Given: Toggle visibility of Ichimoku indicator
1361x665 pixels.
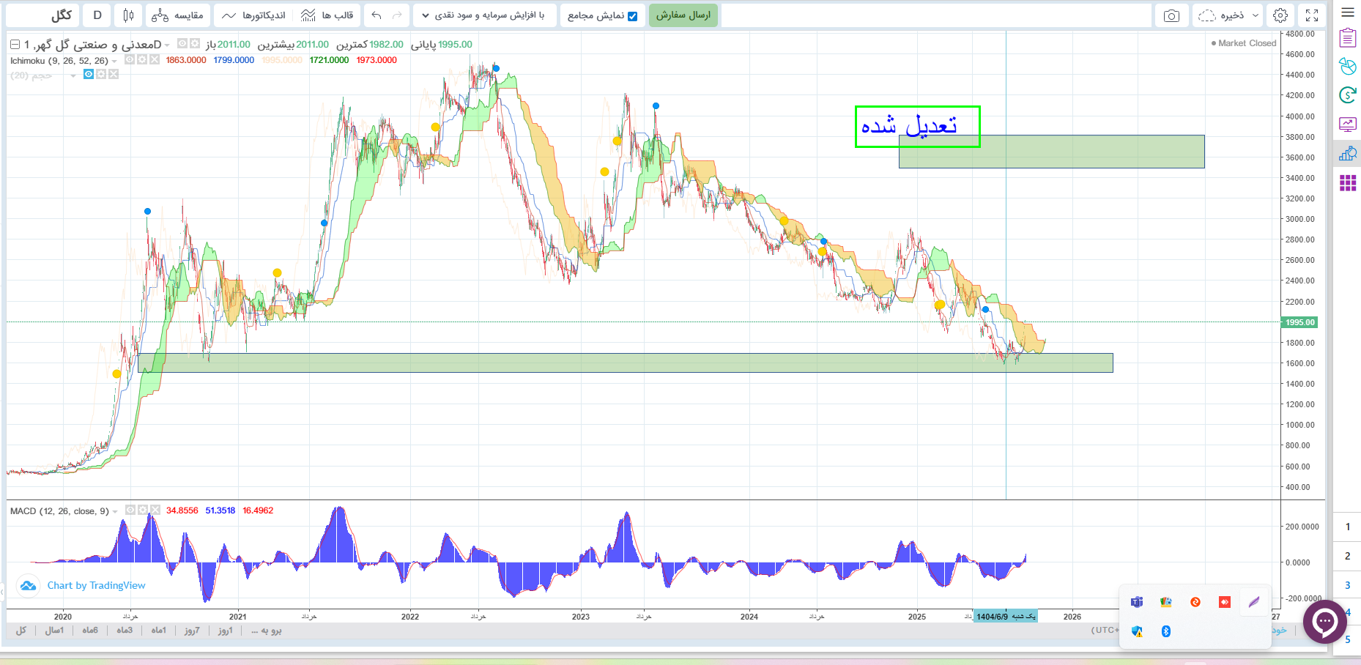Looking at the screenshot, I should click(x=130, y=60).
